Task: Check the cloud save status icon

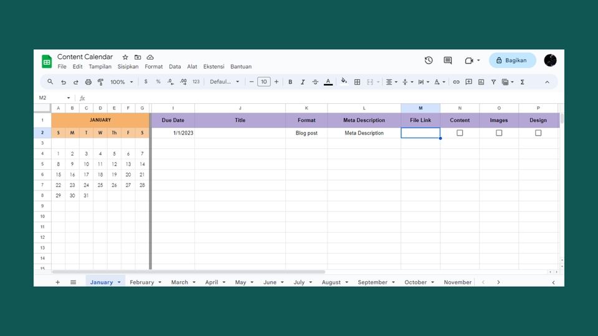Action: click(150, 57)
